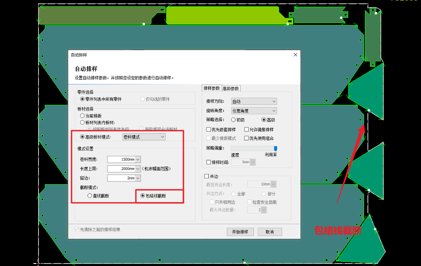Click the 开始排样 button
This screenshot has height=266, width=421.
[240, 232]
